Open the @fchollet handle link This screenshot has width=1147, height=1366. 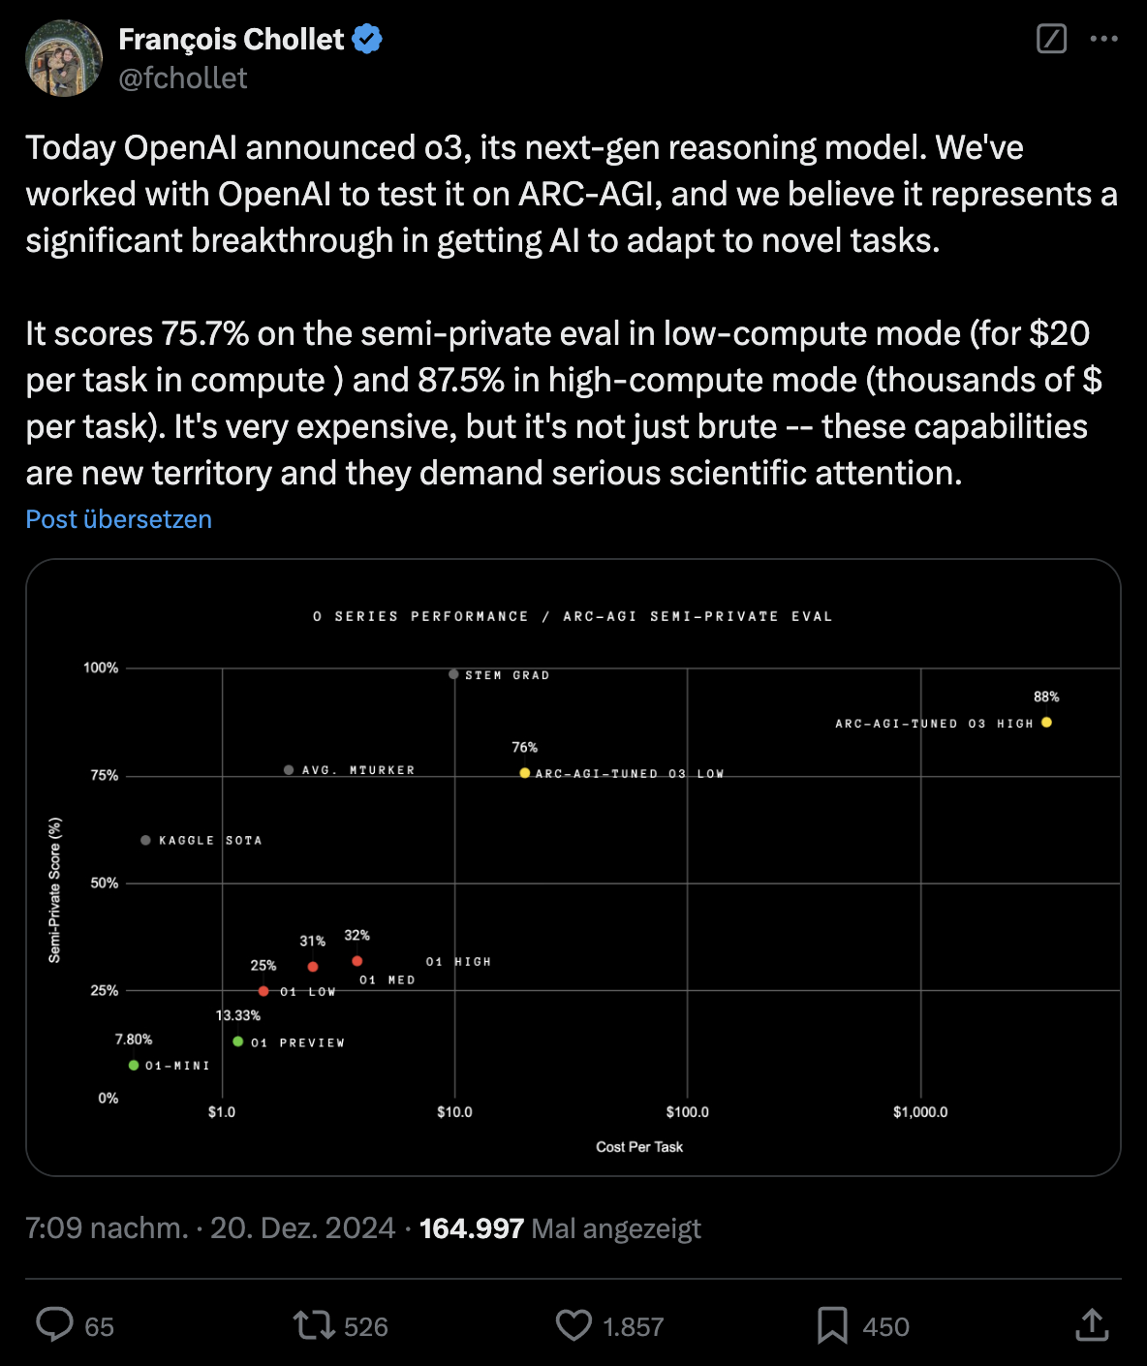[x=182, y=78]
